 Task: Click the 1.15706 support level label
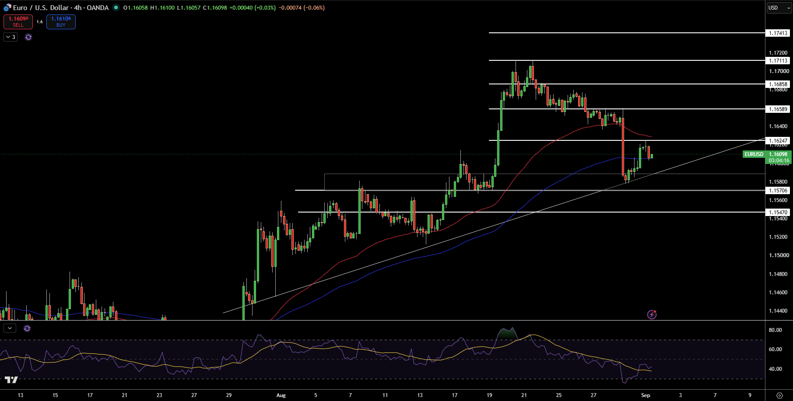point(779,190)
